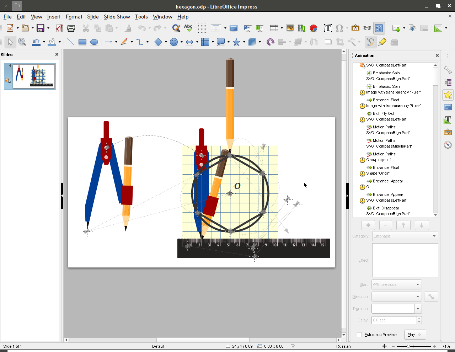Toggle display of the grid
Viewport: 455px width, 352px height.
(x=203, y=28)
